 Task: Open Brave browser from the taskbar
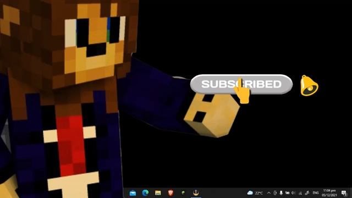pyautogui.click(x=170, y=193)
